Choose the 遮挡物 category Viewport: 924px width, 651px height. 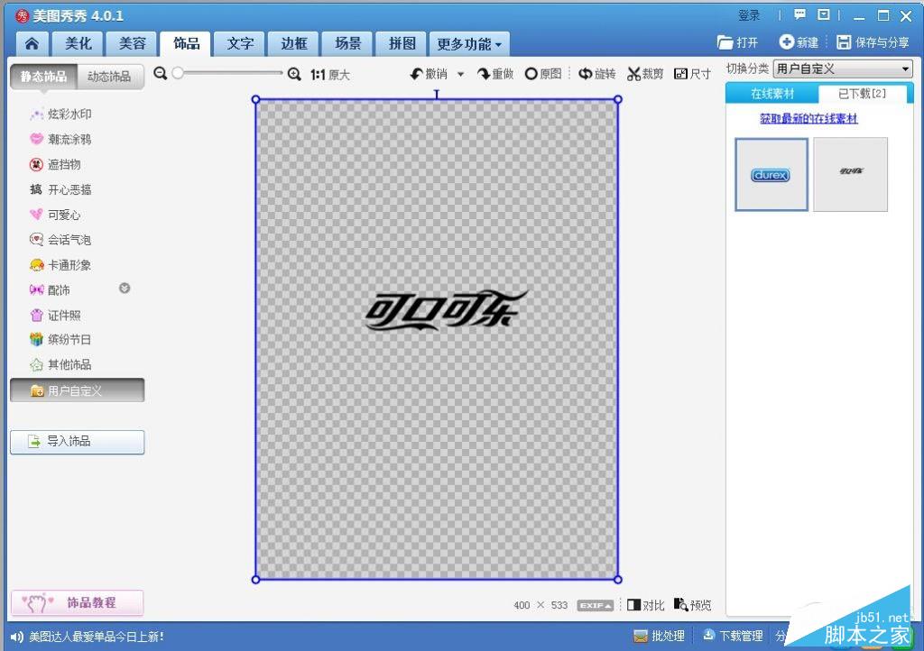[x=55, y=165]
